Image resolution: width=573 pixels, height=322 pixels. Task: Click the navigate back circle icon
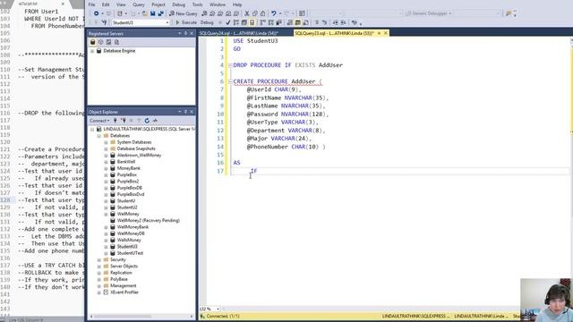coord(96,13)
